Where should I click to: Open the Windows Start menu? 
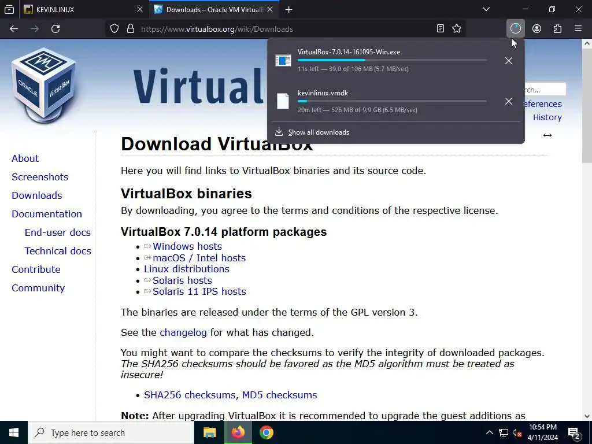click(14, 432)
